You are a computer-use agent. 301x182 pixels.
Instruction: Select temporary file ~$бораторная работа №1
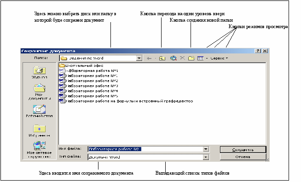pyautogui.click(x=88, y=70)
